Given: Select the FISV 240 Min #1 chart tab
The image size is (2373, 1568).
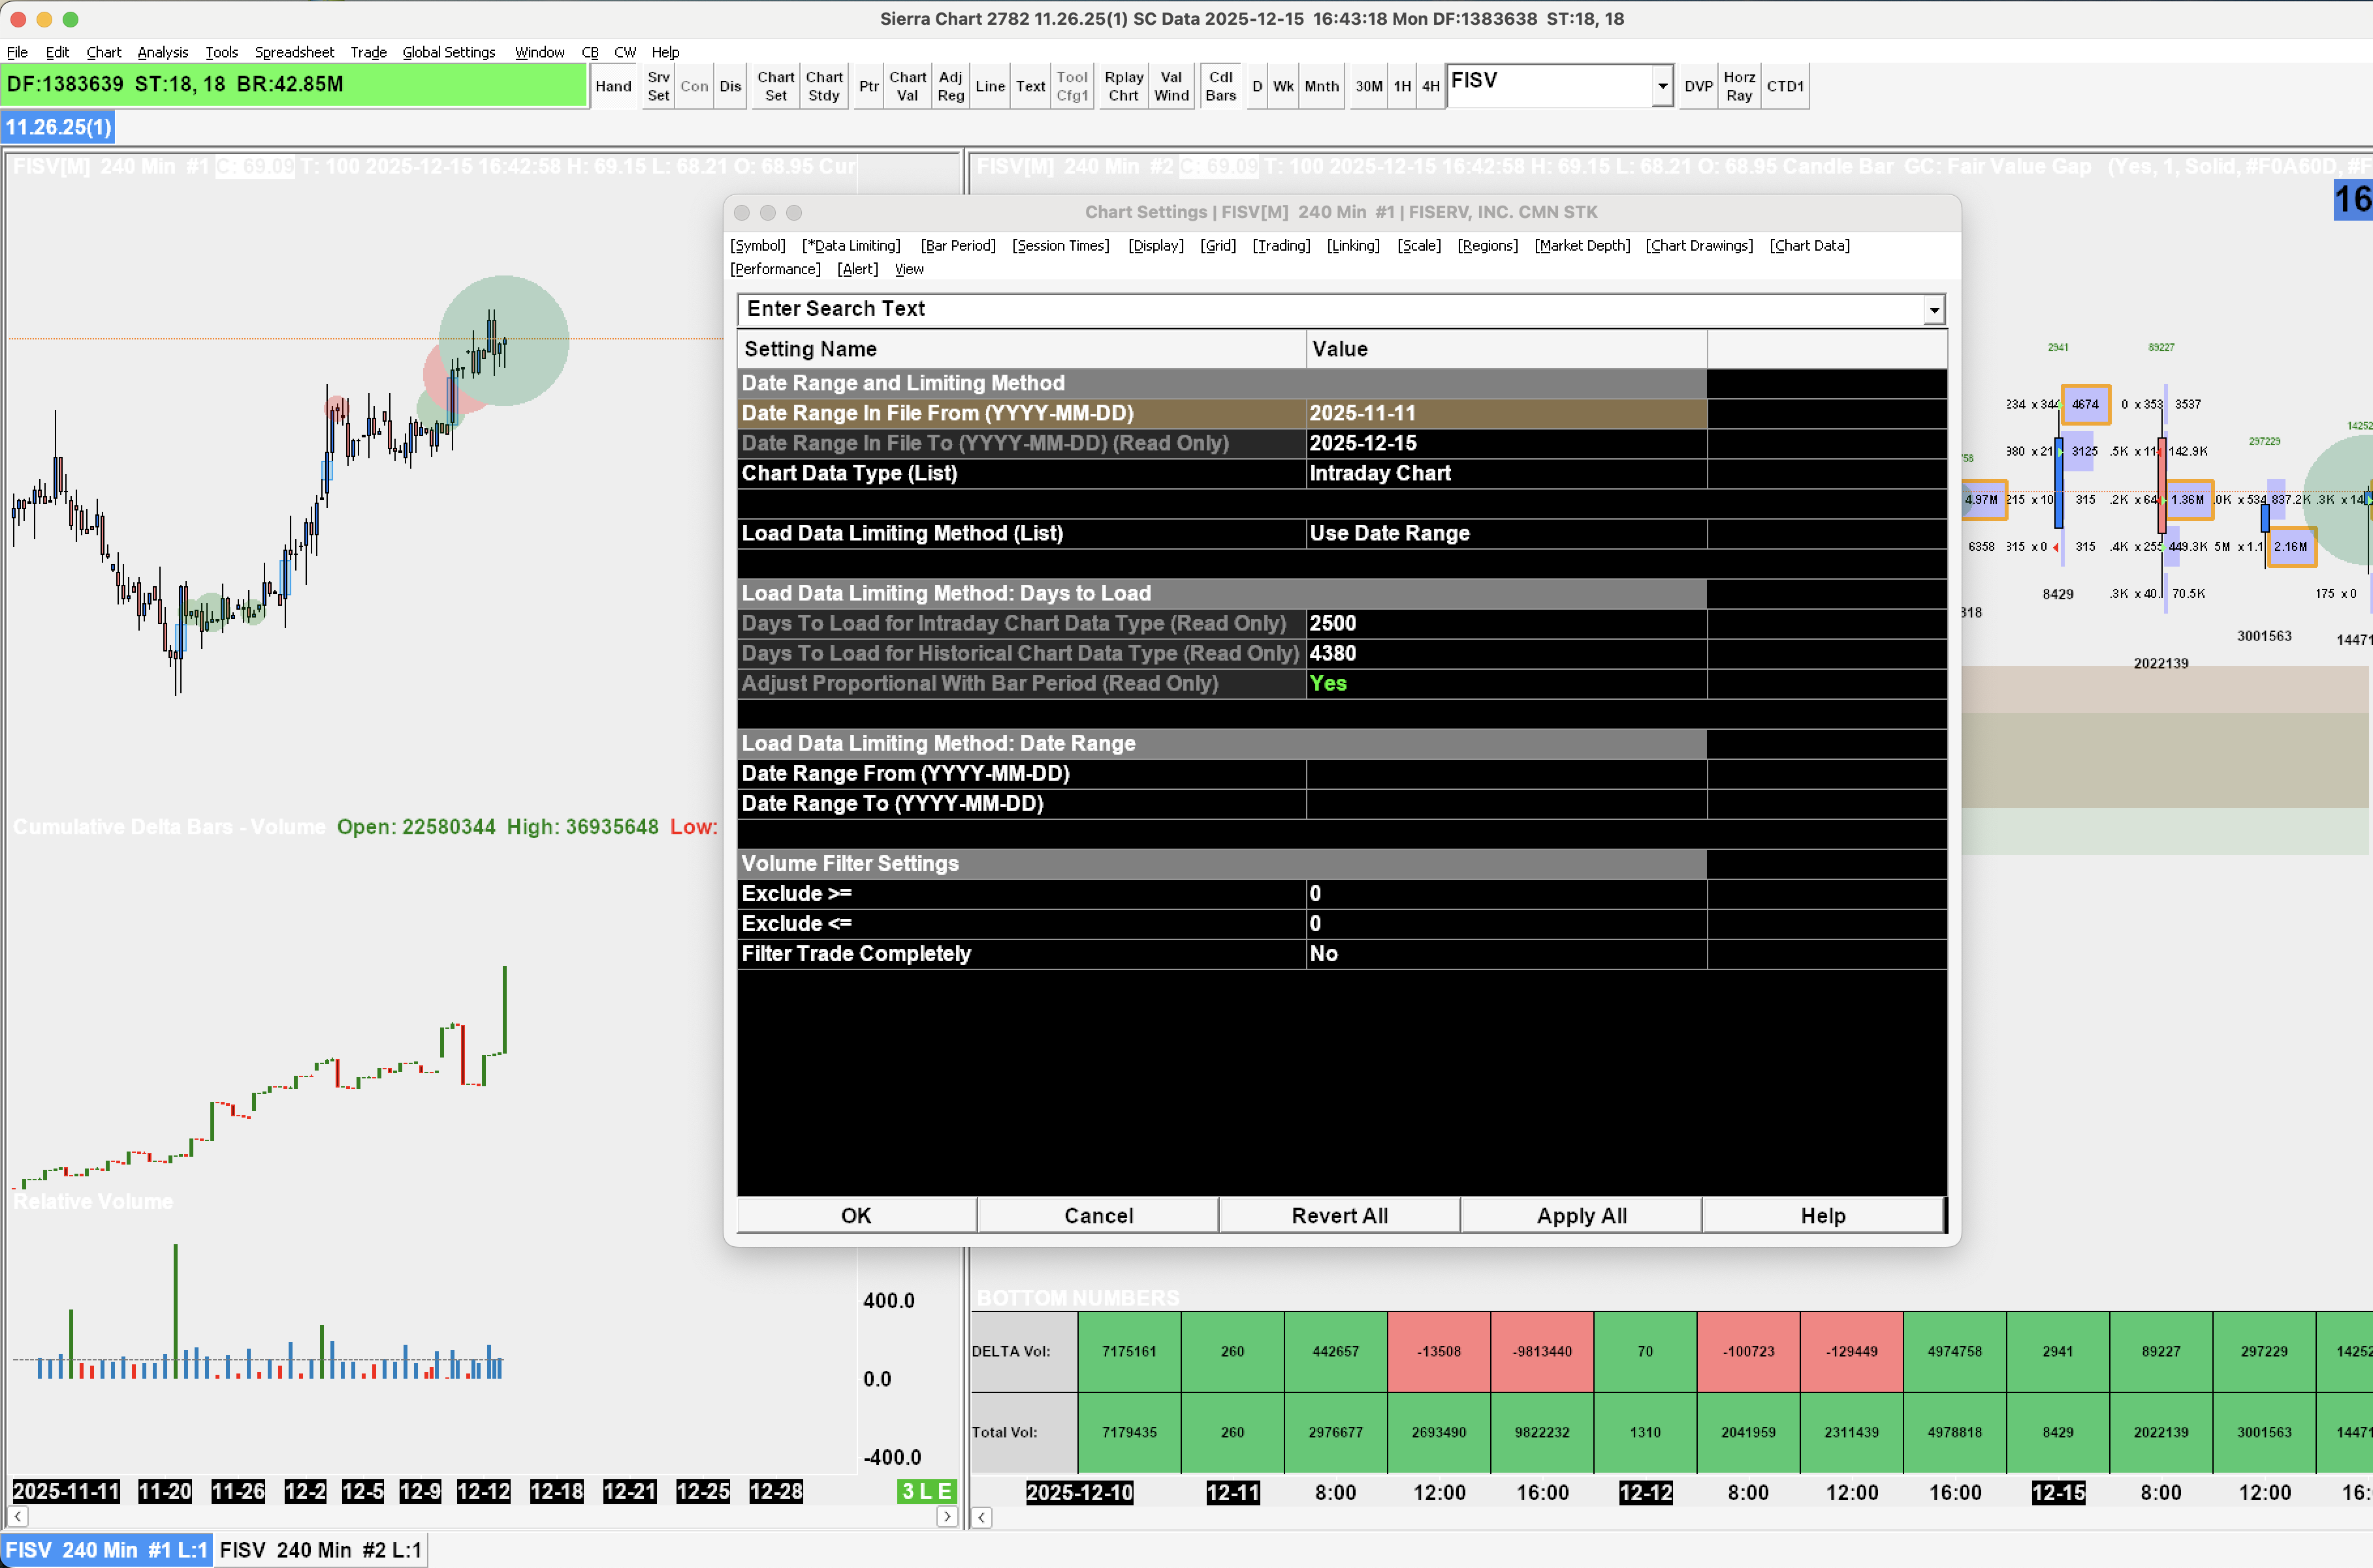Looking at the screenshot, I should (x=106, y=1551).
